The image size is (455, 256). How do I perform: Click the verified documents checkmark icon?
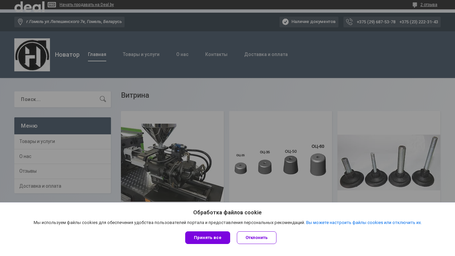[x=285, y=22]
